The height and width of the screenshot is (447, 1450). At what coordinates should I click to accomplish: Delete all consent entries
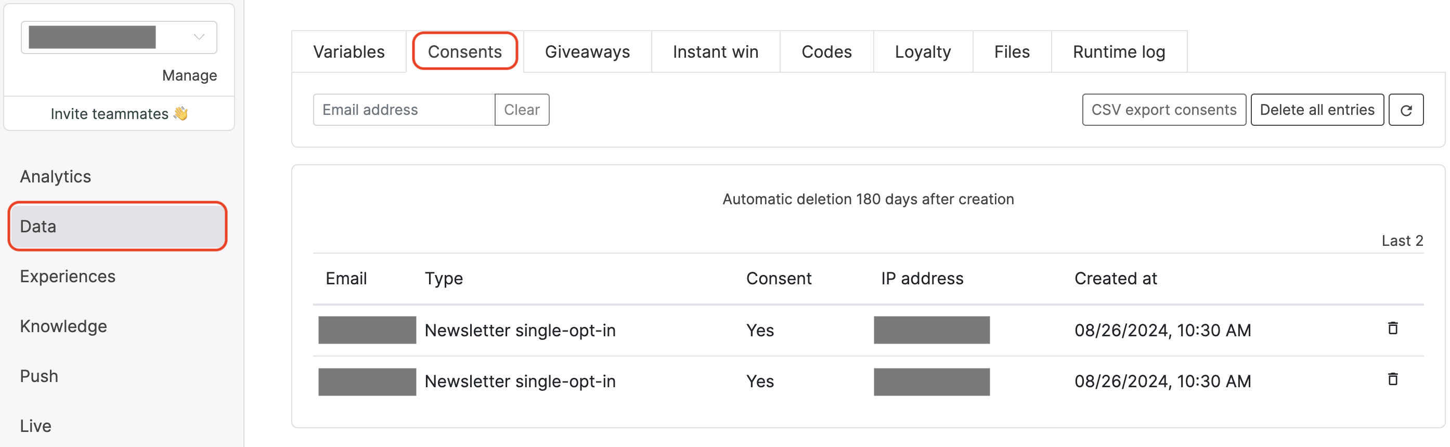[1317, 110]
